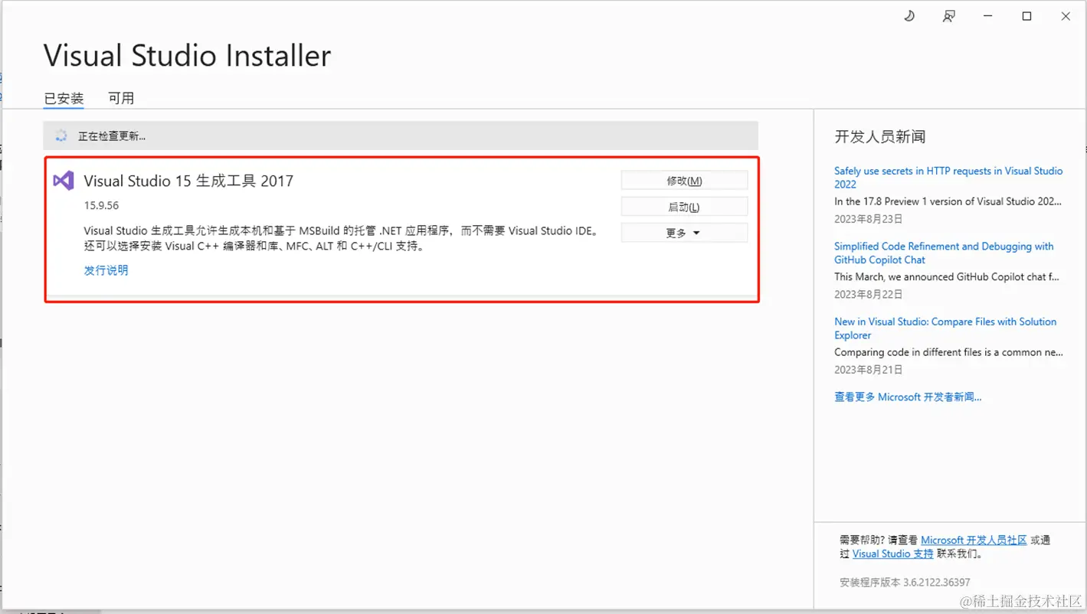
Task: Open 查看更多 Microsoft 开发者新闻 link
Action: (908, 397)
